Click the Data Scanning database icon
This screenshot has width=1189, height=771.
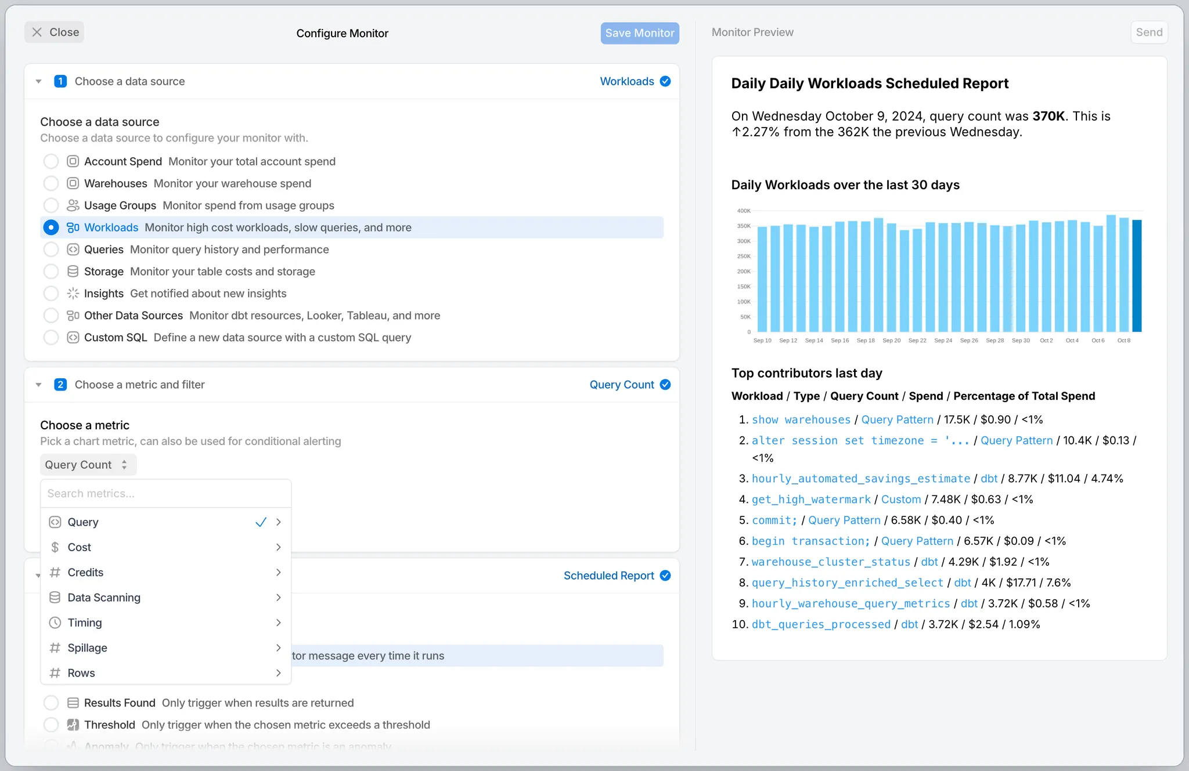55,598
